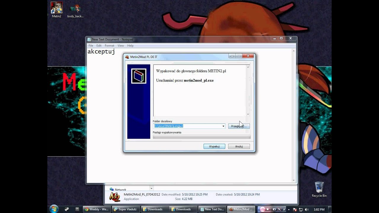Click Notepad vertical scrollbar down arrow
Screen dimensions: 379x213
pos(294,180)
